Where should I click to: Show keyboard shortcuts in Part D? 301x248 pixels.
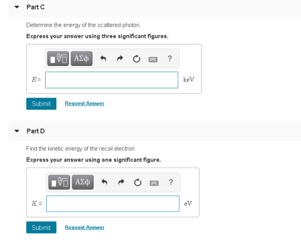click(154, 183)
